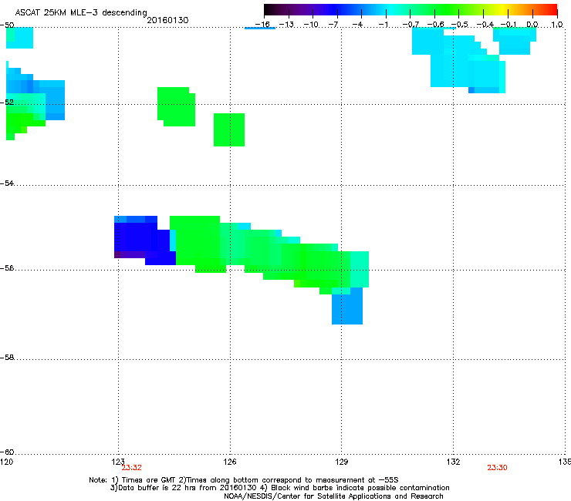
Task: Click the colorbar tick label -7
Action: [x=333, y=25]
